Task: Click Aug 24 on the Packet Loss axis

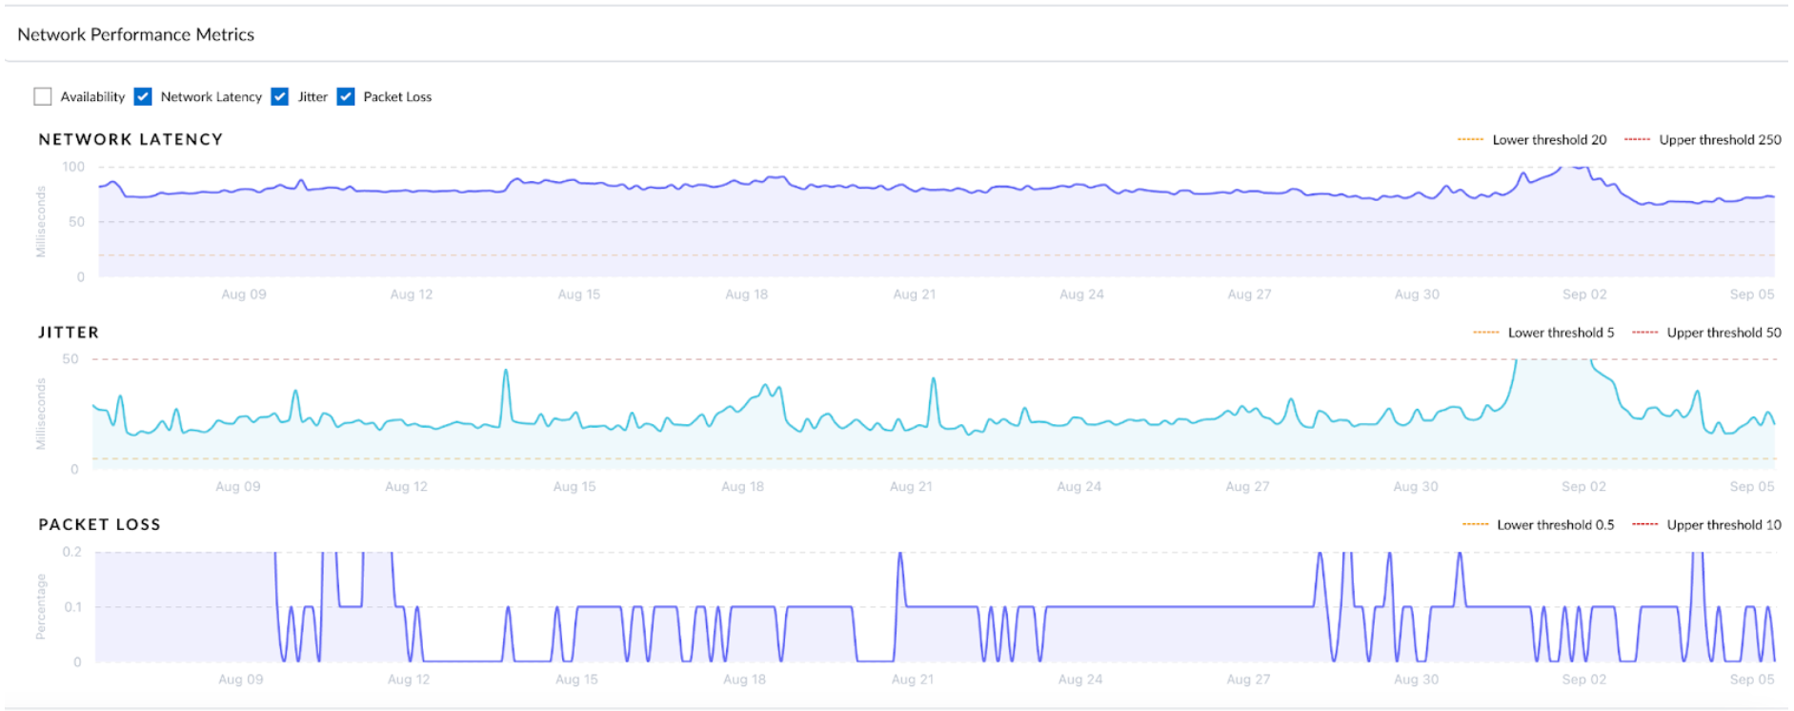Action: click(1080, 680)
